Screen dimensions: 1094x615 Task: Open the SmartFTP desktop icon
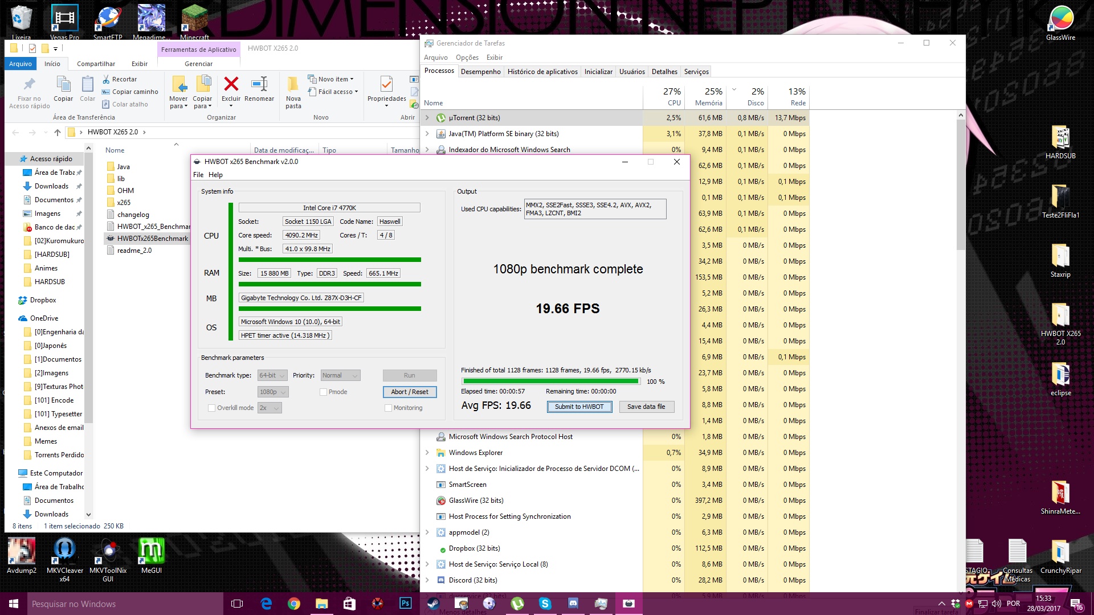click(108, 22)
